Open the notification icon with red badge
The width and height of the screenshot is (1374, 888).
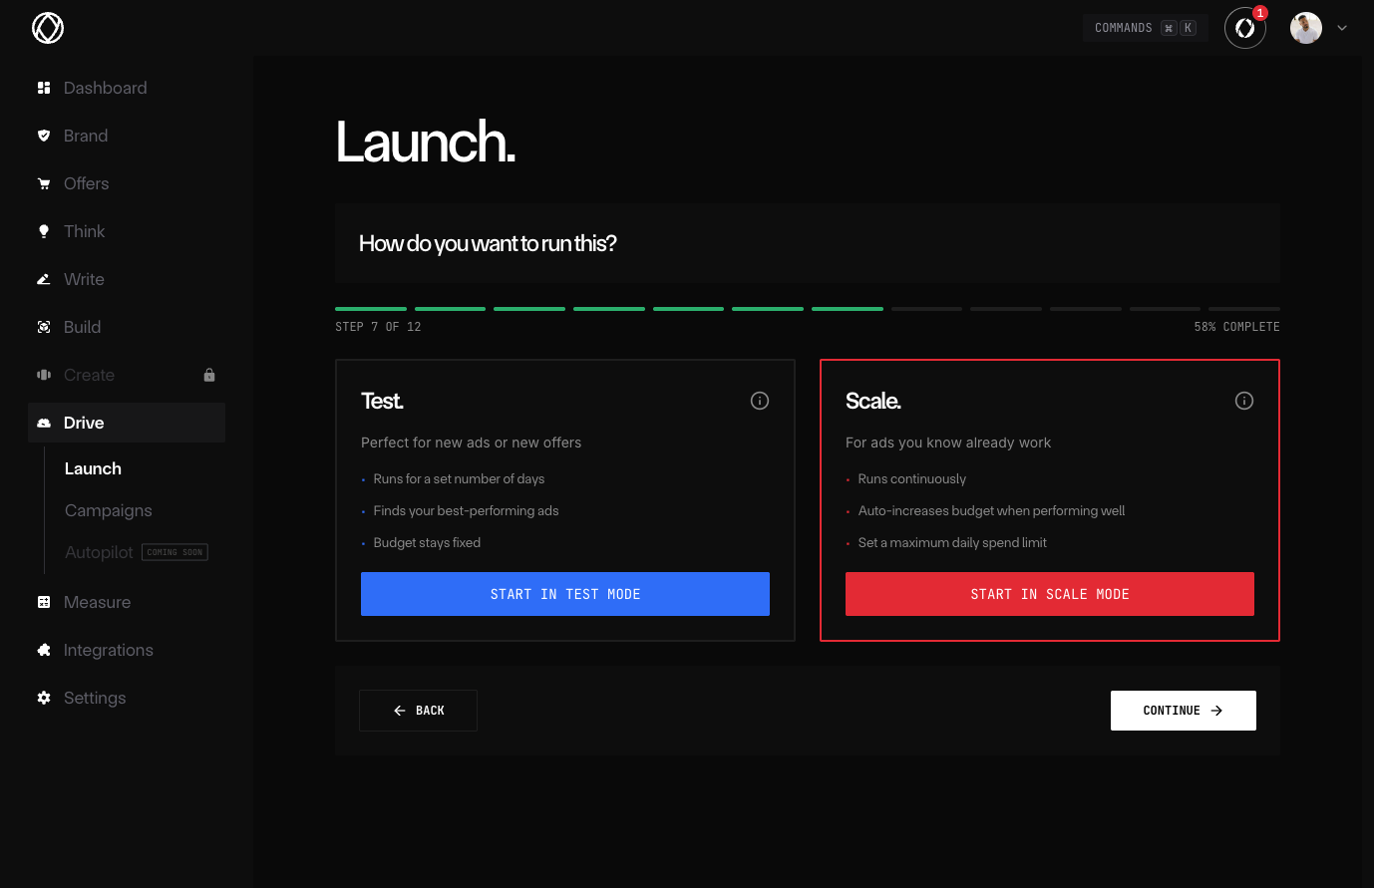1245,28
